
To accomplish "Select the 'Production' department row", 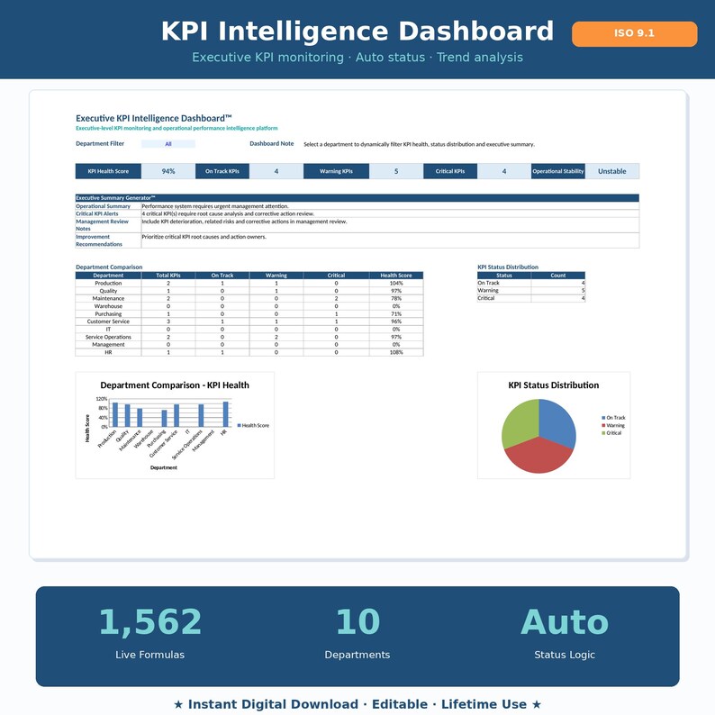I will pos(249,283).
